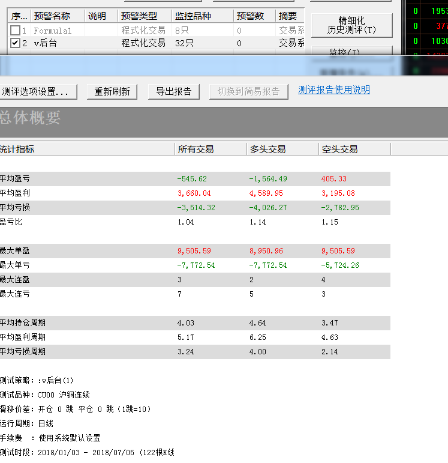The image size is (448, 463).
Task: Click the 空头交易 column header
Action: click(354, 150)
